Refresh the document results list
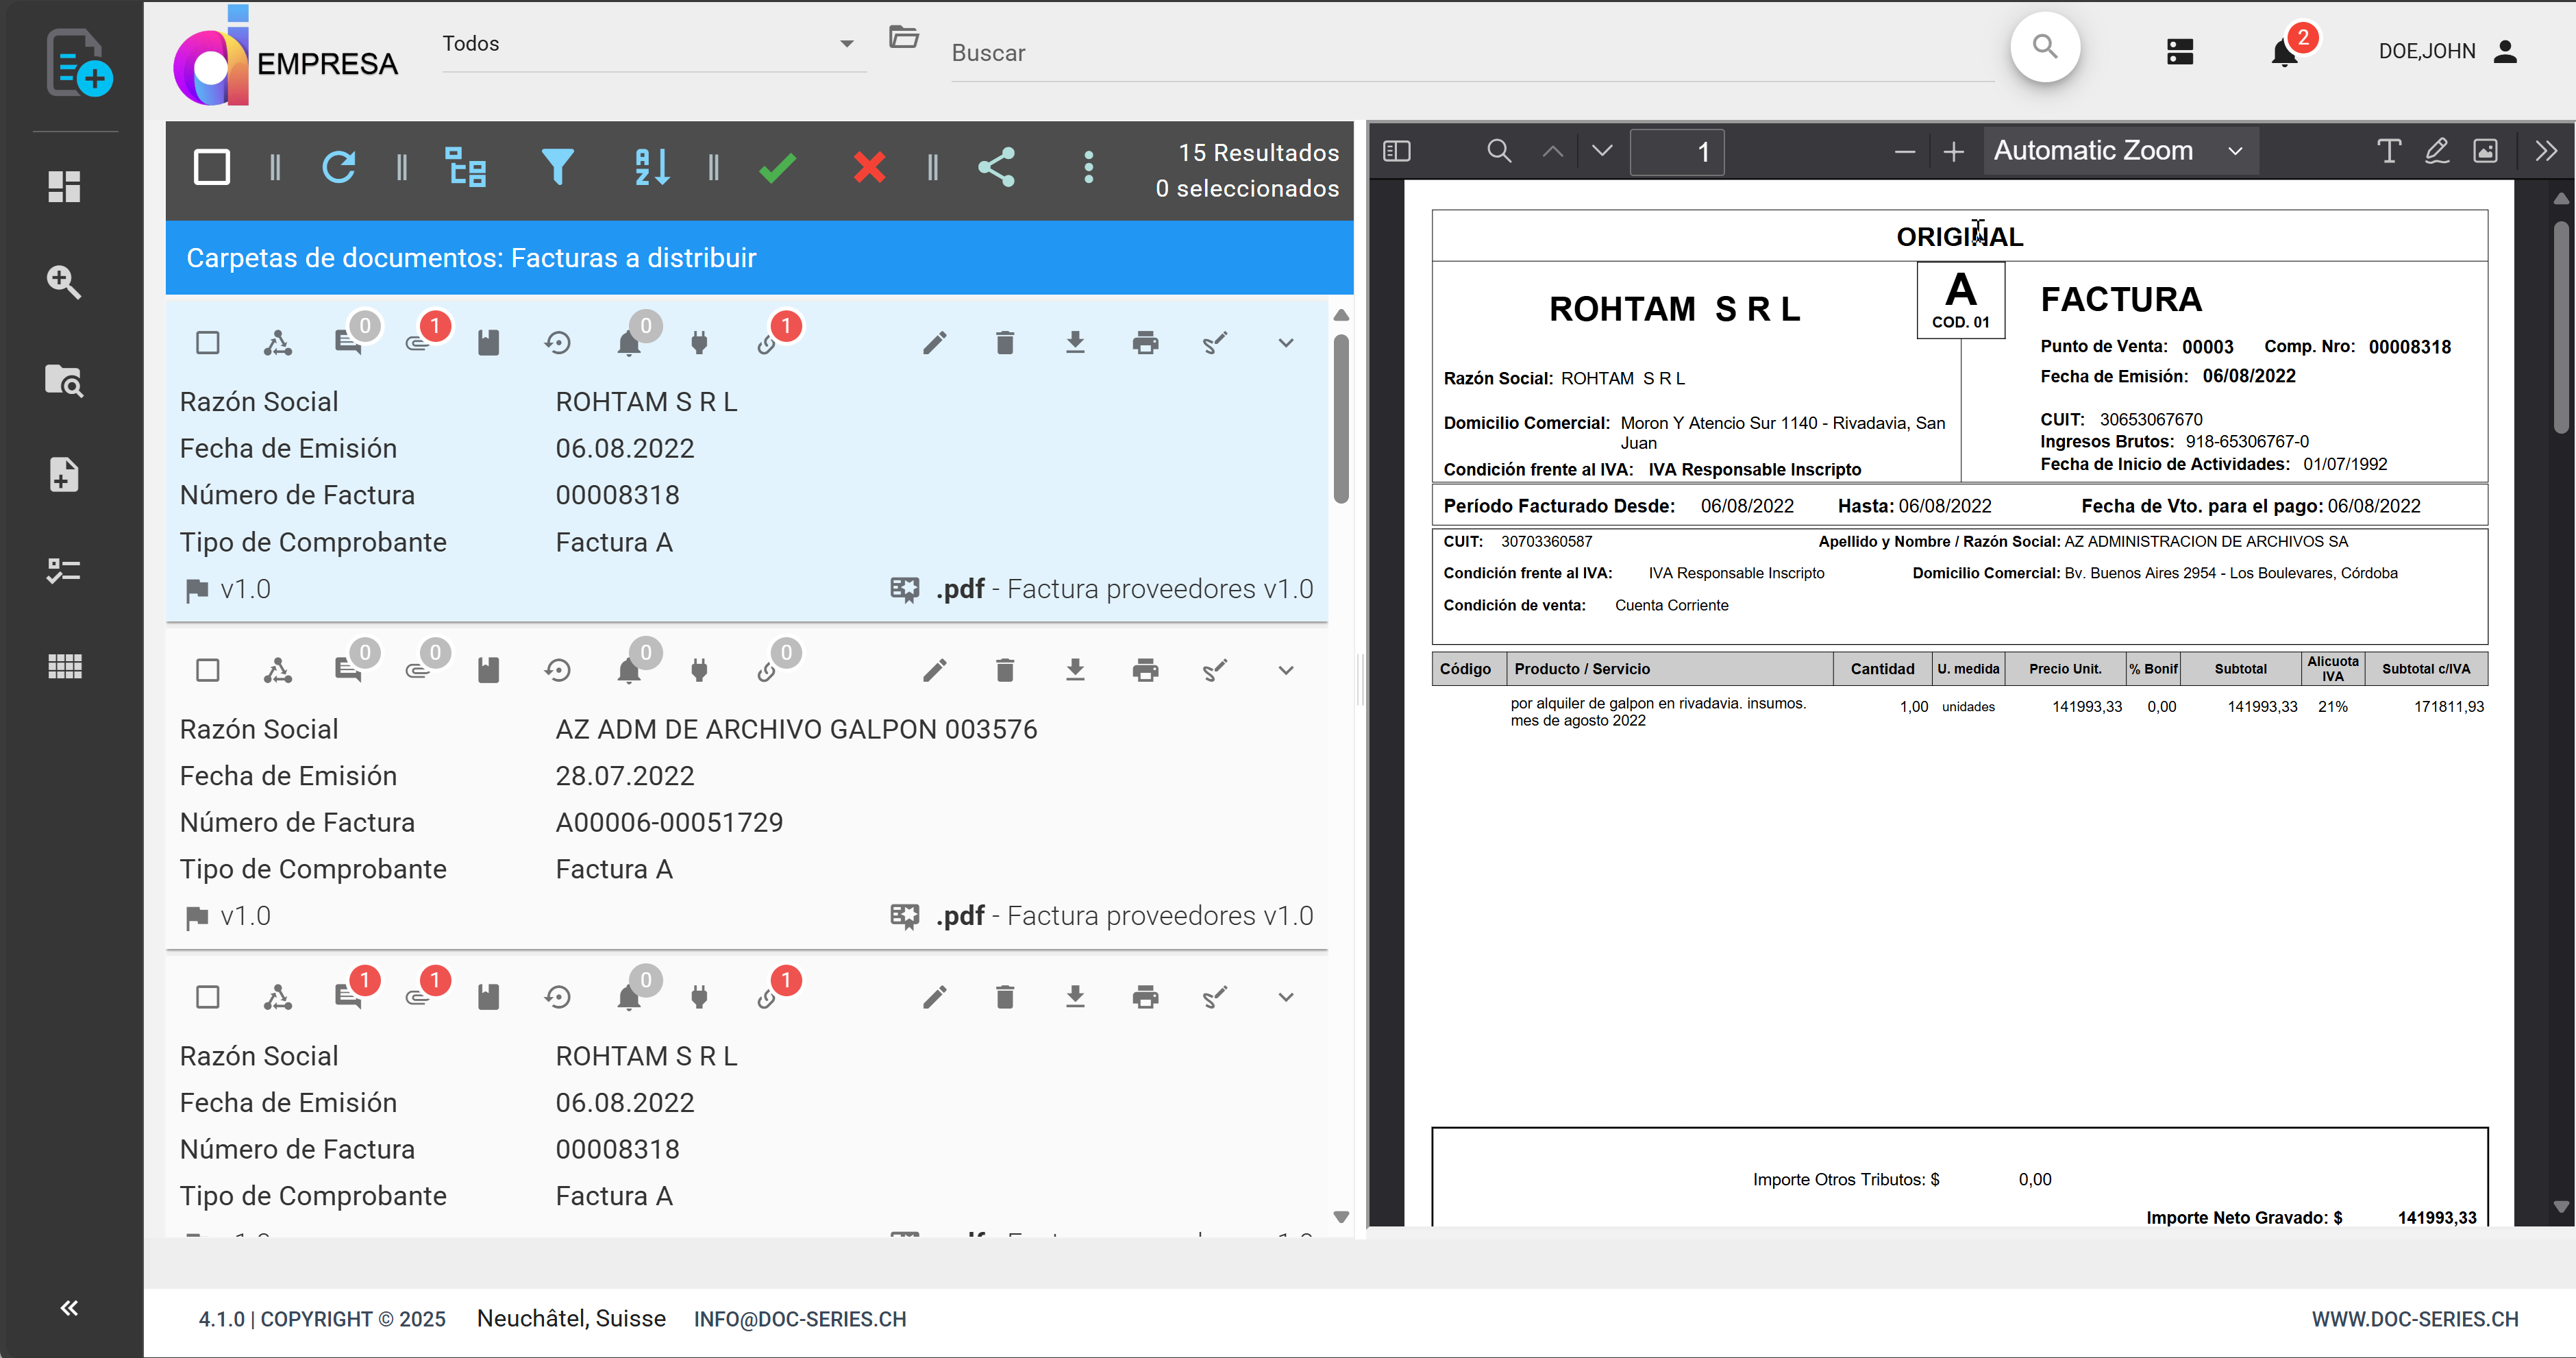Image resolution: width=2576 pixels, height=1358 pixels. click(x=339, y=167)
